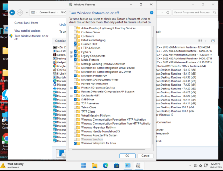Open Microsoft Store from the taskbar

pos(116,166)
